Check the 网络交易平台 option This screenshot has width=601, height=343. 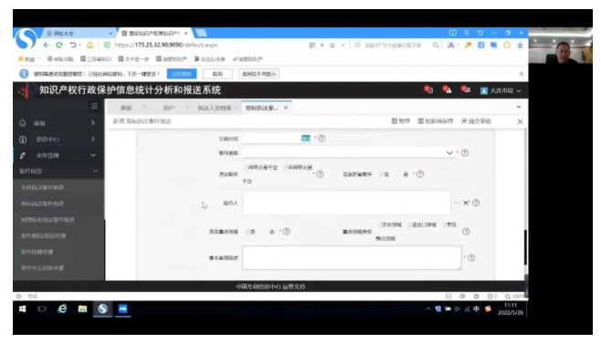click(246, 168)
